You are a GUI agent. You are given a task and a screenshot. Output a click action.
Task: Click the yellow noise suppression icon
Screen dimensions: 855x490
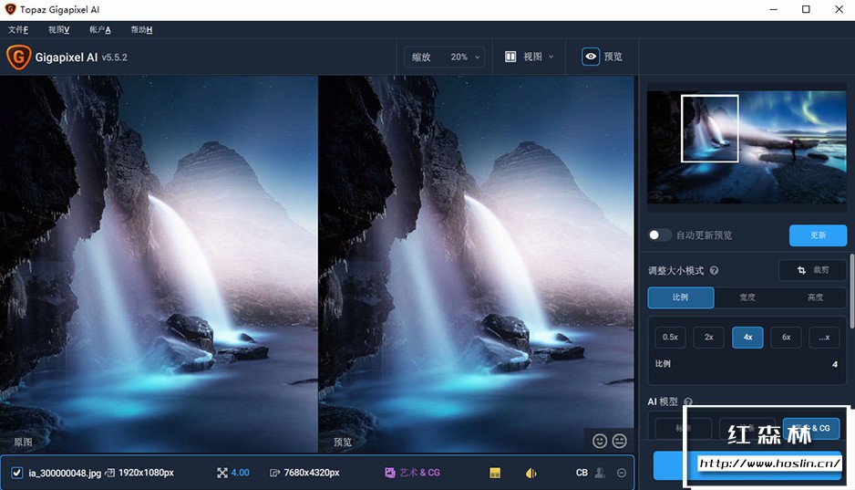495,473
